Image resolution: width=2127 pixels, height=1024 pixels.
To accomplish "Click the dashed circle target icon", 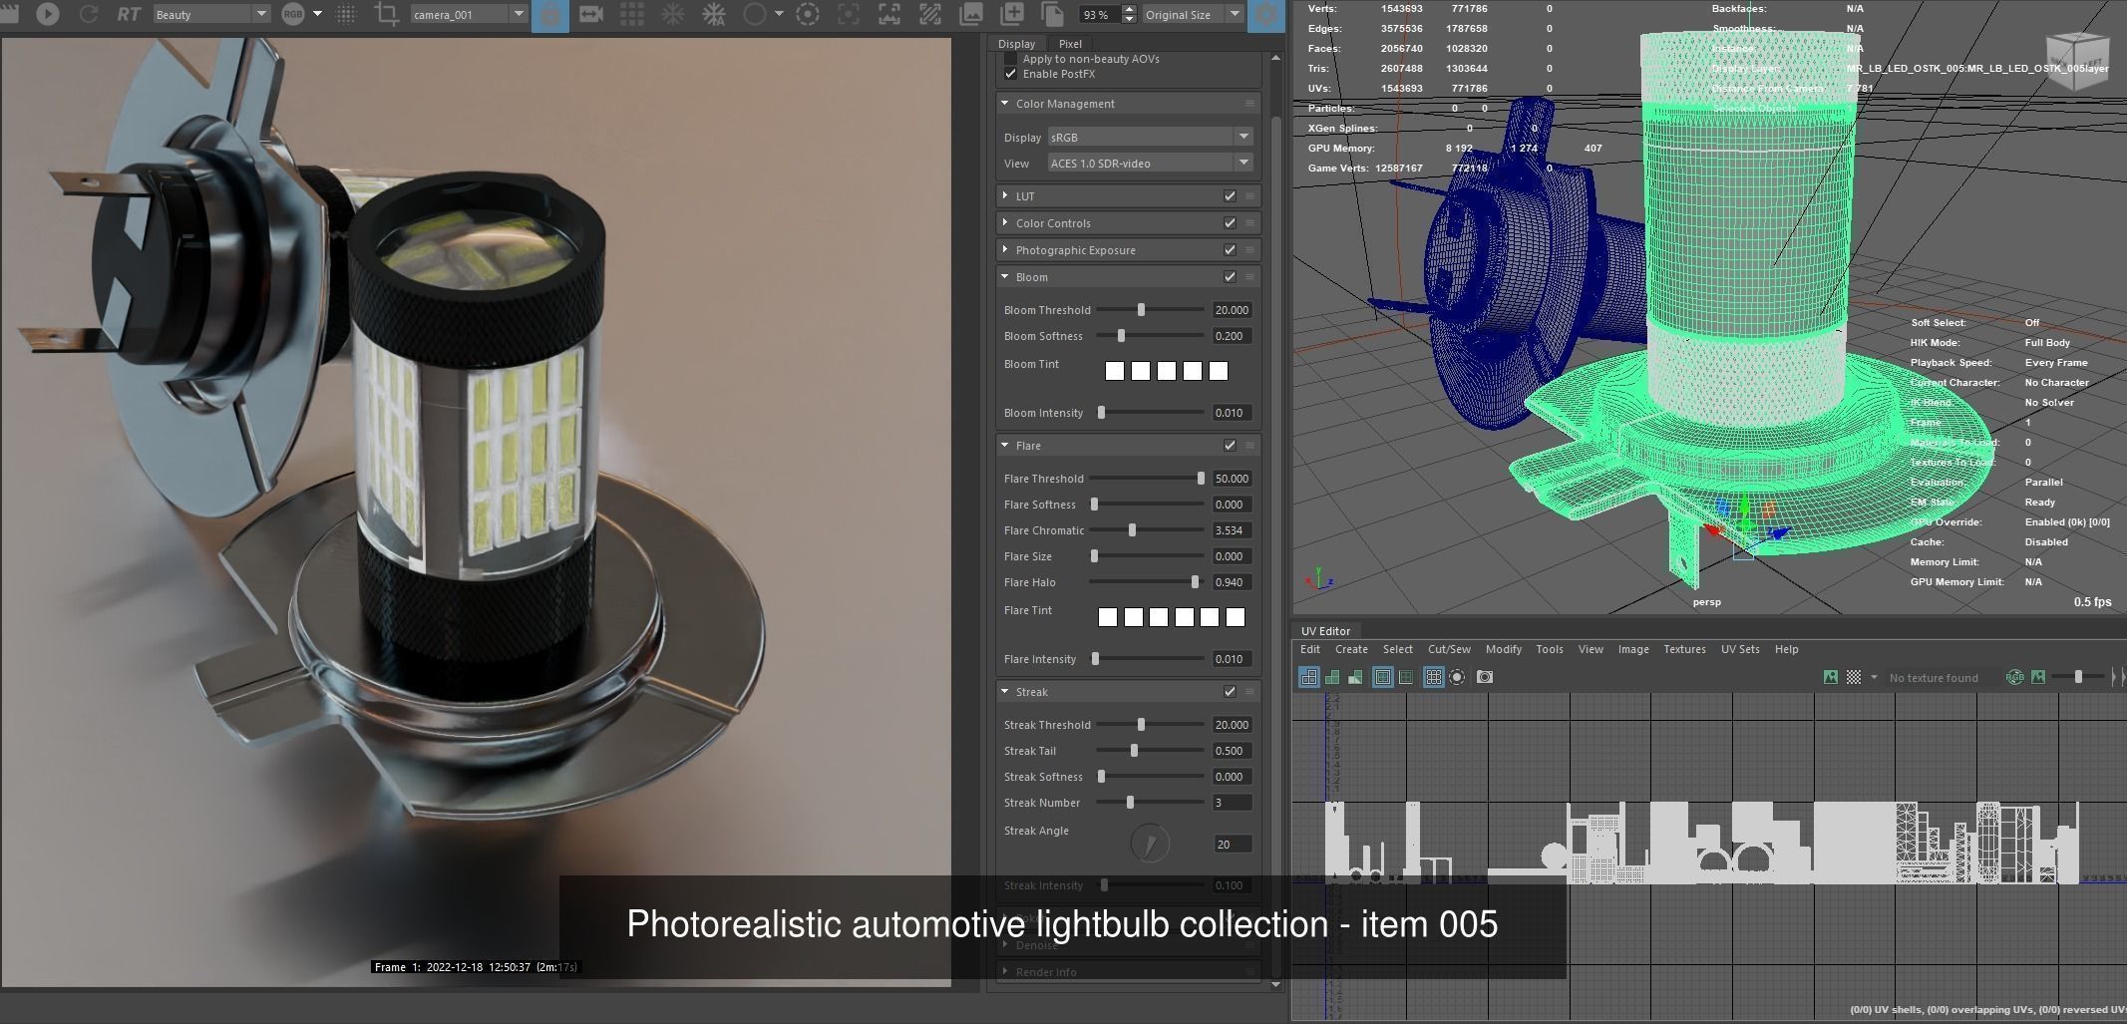I will pos(809,14).
